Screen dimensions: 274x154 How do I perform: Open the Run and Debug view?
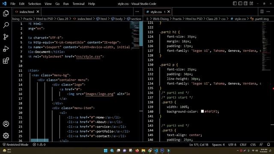click(x=6, y=49)
